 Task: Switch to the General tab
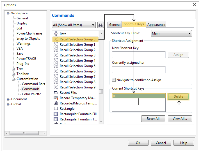(x=115, y=25)
